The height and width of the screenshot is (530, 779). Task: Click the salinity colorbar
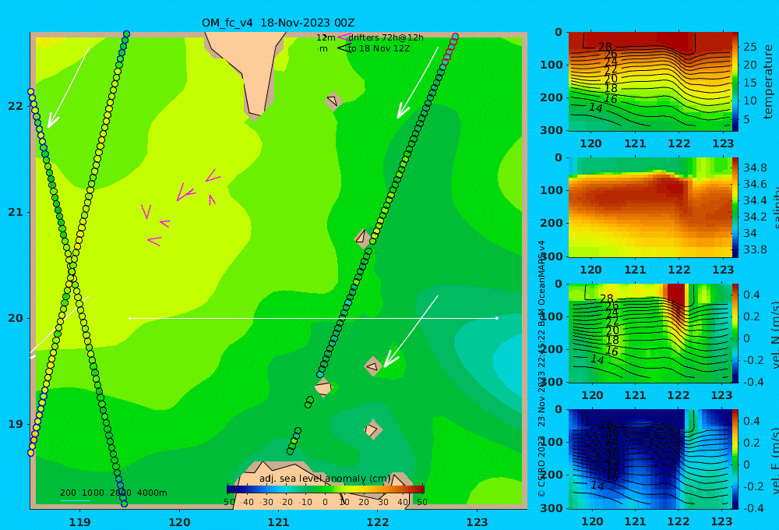[735, 207]
